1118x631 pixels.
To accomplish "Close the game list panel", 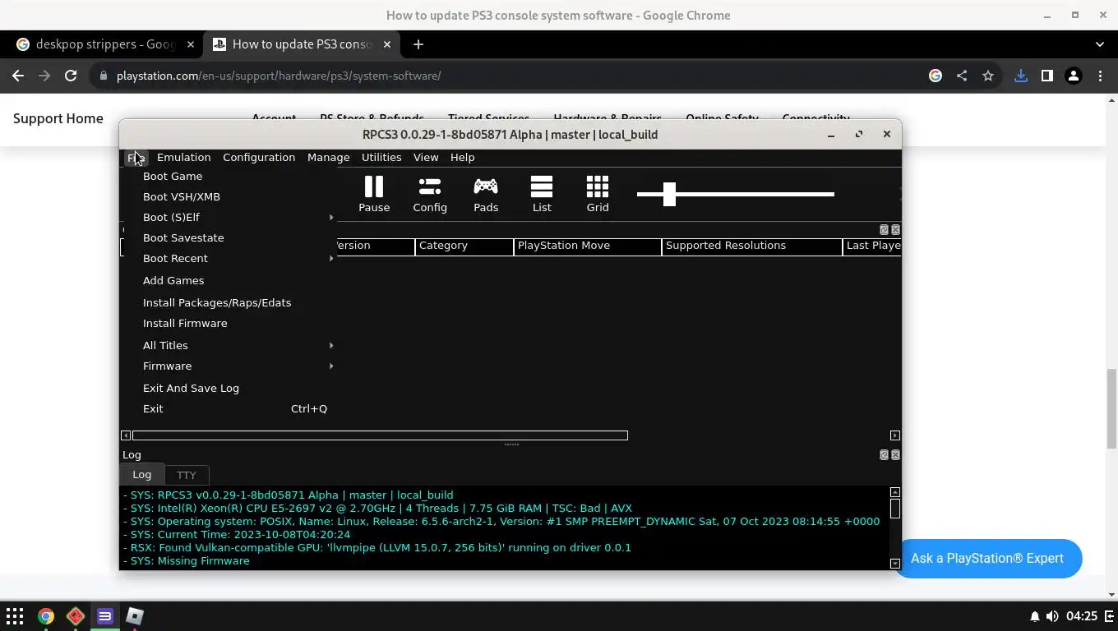I will (895, 230).
